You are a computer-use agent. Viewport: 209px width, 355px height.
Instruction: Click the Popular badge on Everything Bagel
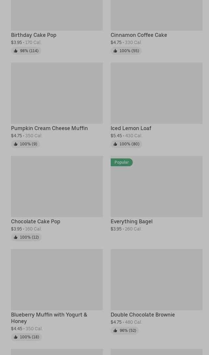coord(121,162)
